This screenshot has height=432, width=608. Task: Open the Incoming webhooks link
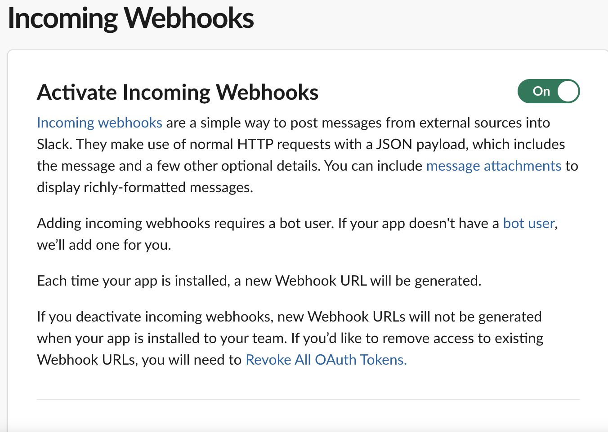click(99, 123)
